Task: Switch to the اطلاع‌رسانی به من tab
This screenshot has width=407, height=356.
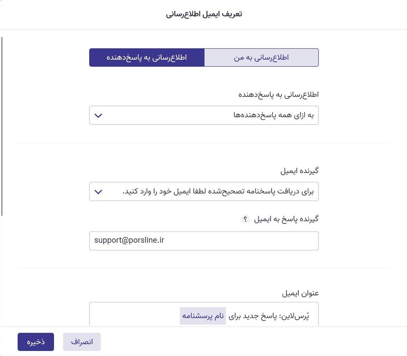Action: 261,58
